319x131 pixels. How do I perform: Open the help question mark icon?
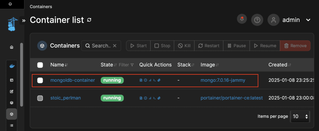pos(257,20)
